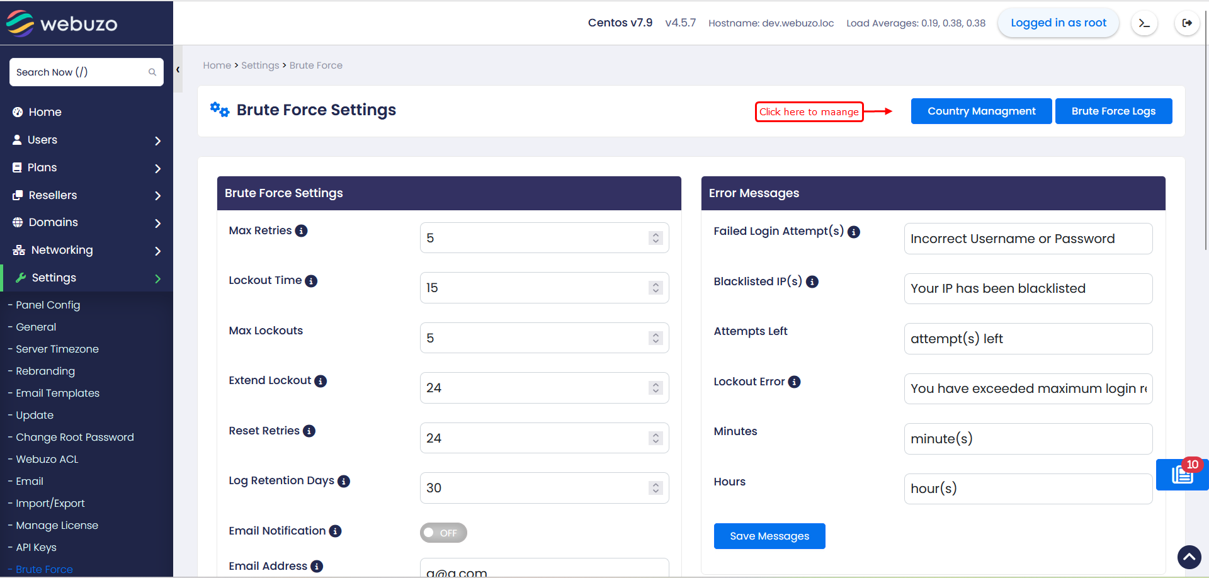The height and width of the screenshot is (578, 1209).
Task: Open Panel Config under Settings
Action: [48, 305]
